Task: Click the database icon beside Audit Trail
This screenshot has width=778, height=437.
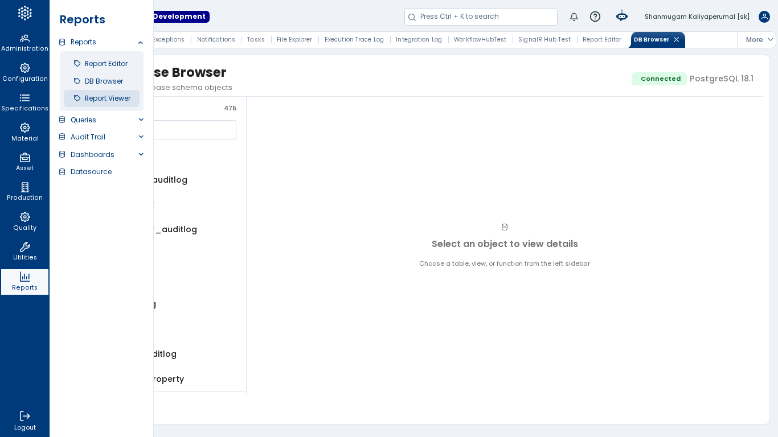Action: 62,137
